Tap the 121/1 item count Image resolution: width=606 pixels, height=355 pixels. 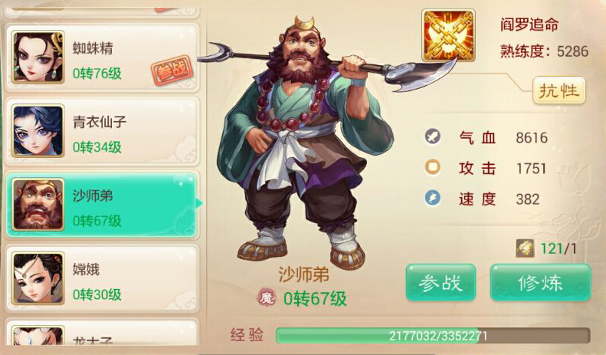pos(558,248)
